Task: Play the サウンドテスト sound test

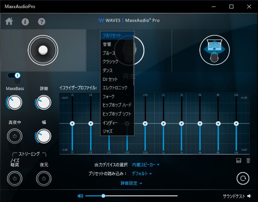Action: click(237, 196)
